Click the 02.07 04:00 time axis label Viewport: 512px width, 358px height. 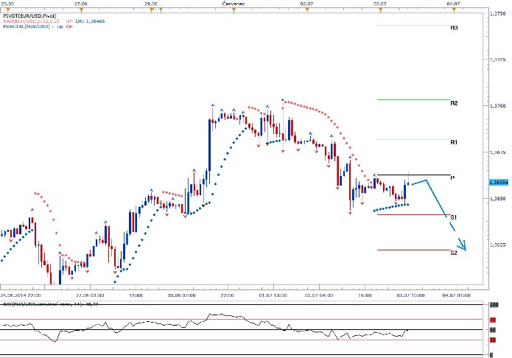click(x=319, y=295)
